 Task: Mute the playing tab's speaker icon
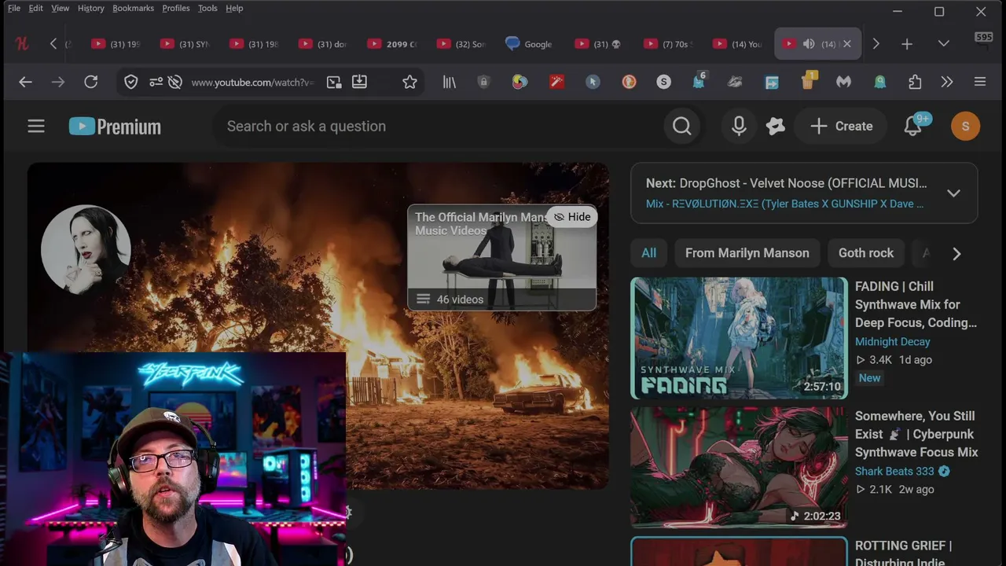click(808, 44)
